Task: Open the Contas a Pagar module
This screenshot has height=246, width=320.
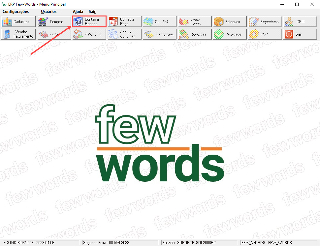Action: pos(124,22)
